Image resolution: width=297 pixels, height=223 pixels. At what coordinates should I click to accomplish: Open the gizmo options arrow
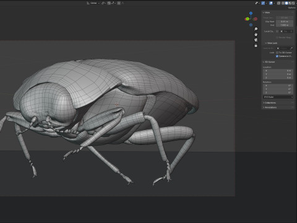pos(266,3)
